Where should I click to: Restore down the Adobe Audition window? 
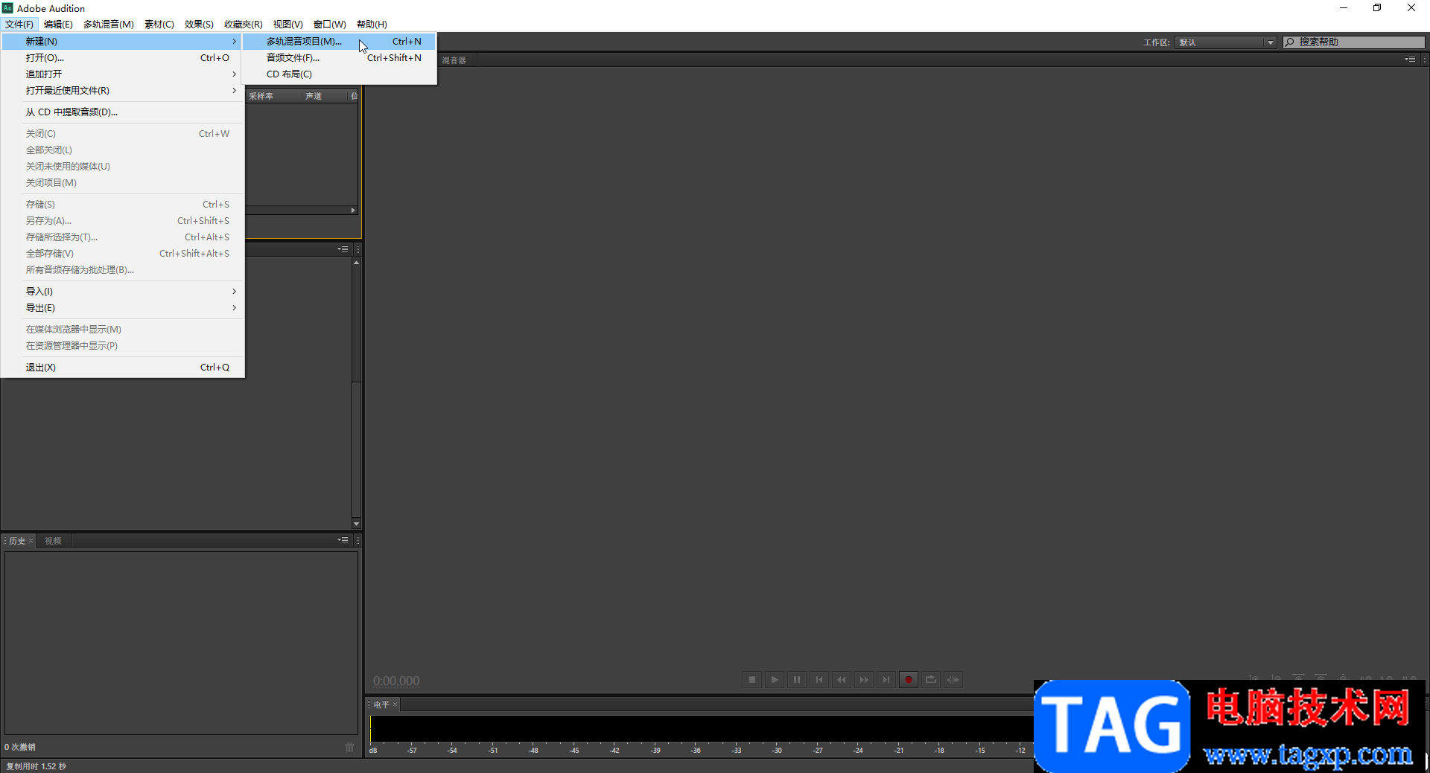coord(1377,8)
